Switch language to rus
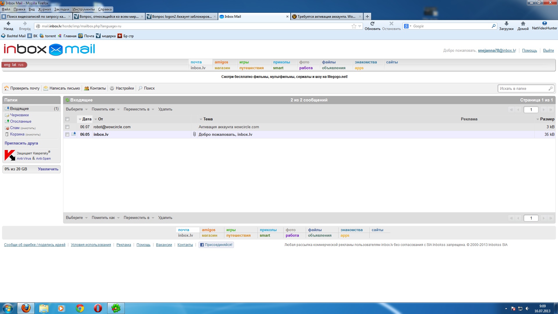Image resolution: width=558 pixels, height=314 pixels. tap(21, 65)
